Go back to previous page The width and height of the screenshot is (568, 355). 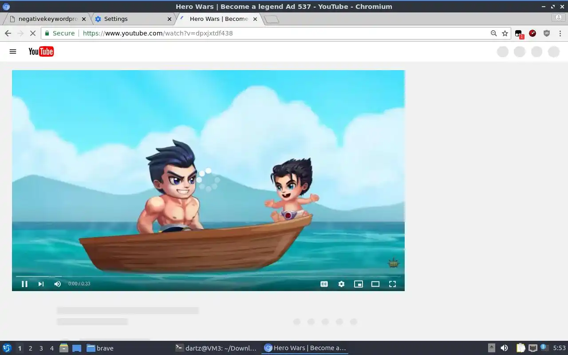8,33
